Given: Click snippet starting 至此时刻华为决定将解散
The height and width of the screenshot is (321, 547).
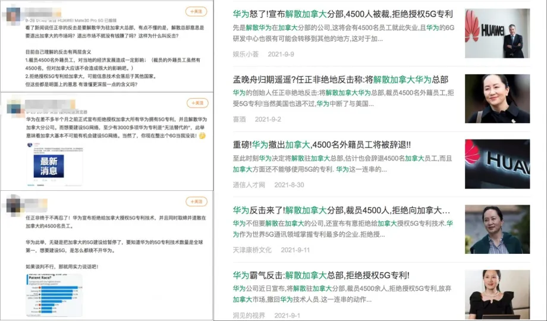Looking at the screenshot, I should (342, 164).
